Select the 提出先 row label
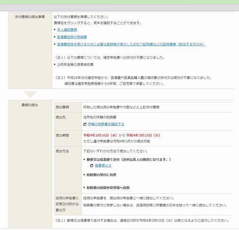 [60, 117]
